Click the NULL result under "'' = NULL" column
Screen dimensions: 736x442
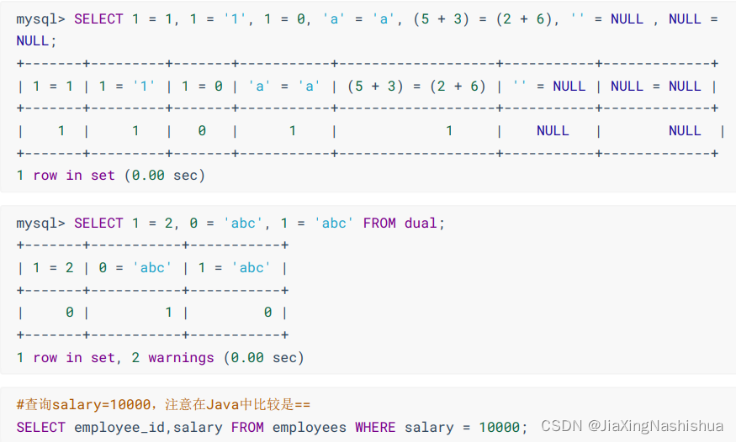(553, 131)
